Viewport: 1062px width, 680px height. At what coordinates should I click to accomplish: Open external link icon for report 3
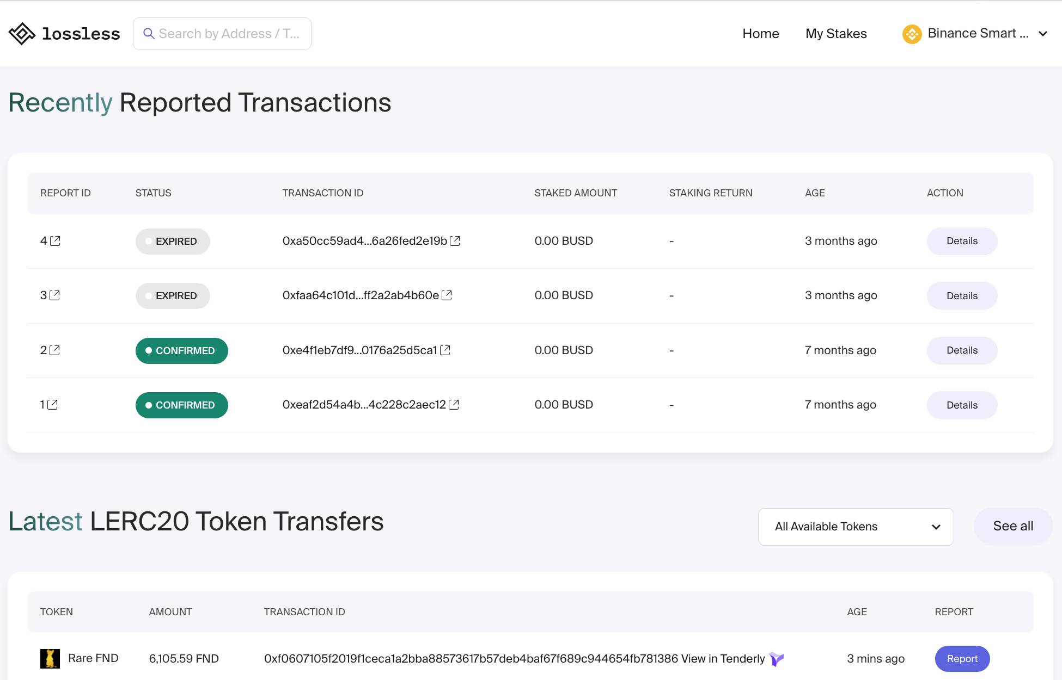tap(54, 295)
